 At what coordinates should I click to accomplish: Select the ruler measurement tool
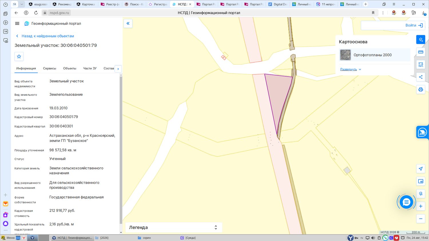pos(421,52)
